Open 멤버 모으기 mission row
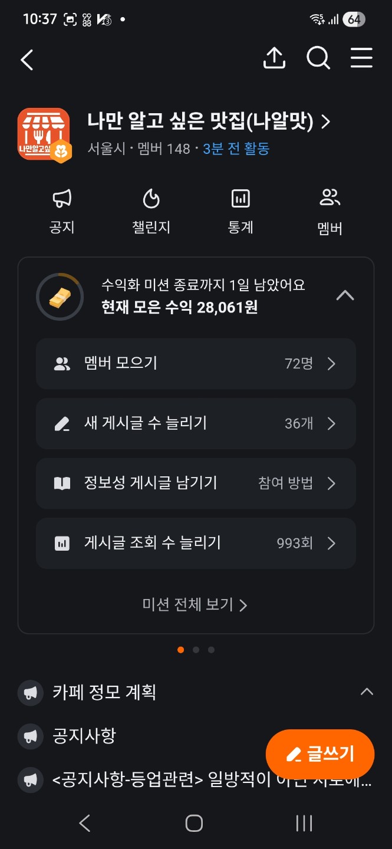The height and width of the screenshot is (849, 392). tap(196, 364)
